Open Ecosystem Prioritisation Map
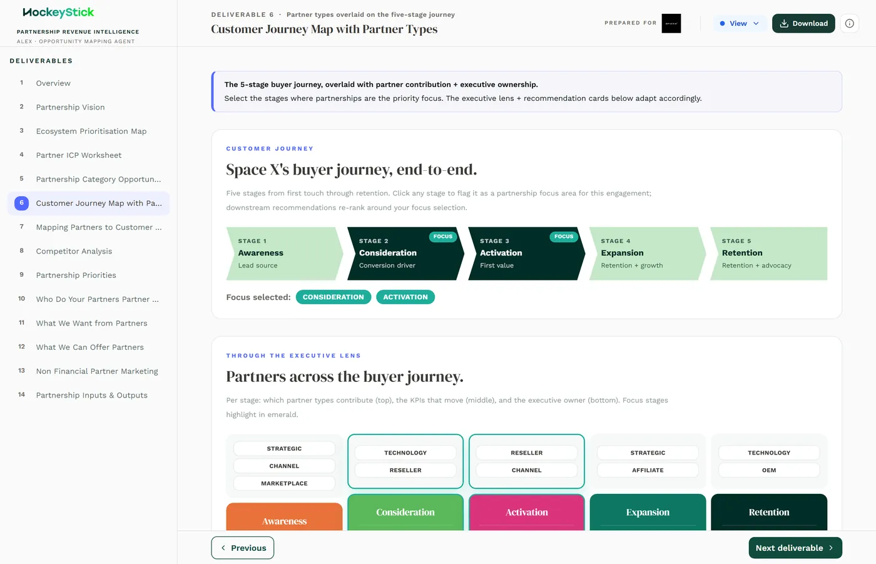Screen dimensions: 876x564 pos(88,131)
